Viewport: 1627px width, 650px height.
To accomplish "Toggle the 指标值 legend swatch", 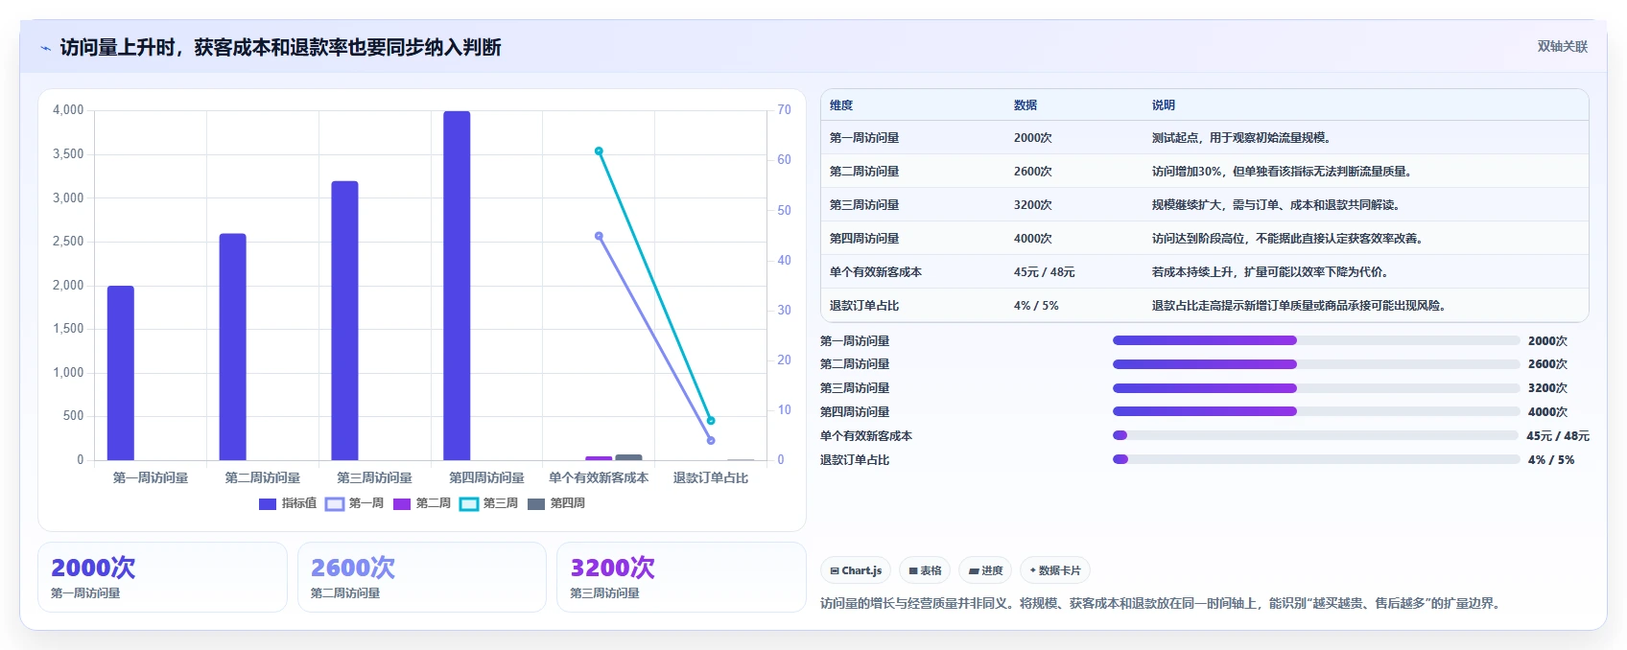I will (268, 503).
